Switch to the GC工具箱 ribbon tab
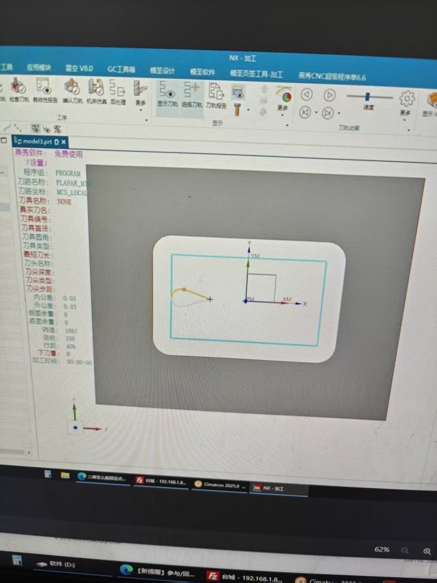 click(x=121, y=70)
